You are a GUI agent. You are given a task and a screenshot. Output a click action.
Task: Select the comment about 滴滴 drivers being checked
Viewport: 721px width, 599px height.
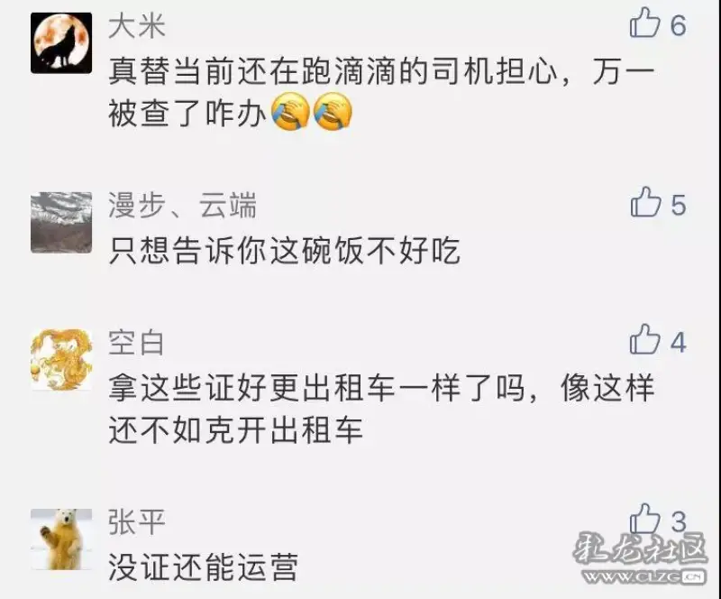pyautogui.click(x=381, y=92)
